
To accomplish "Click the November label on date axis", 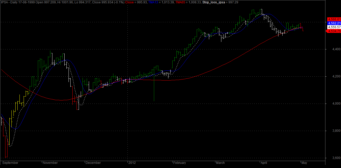I will 50,163.
